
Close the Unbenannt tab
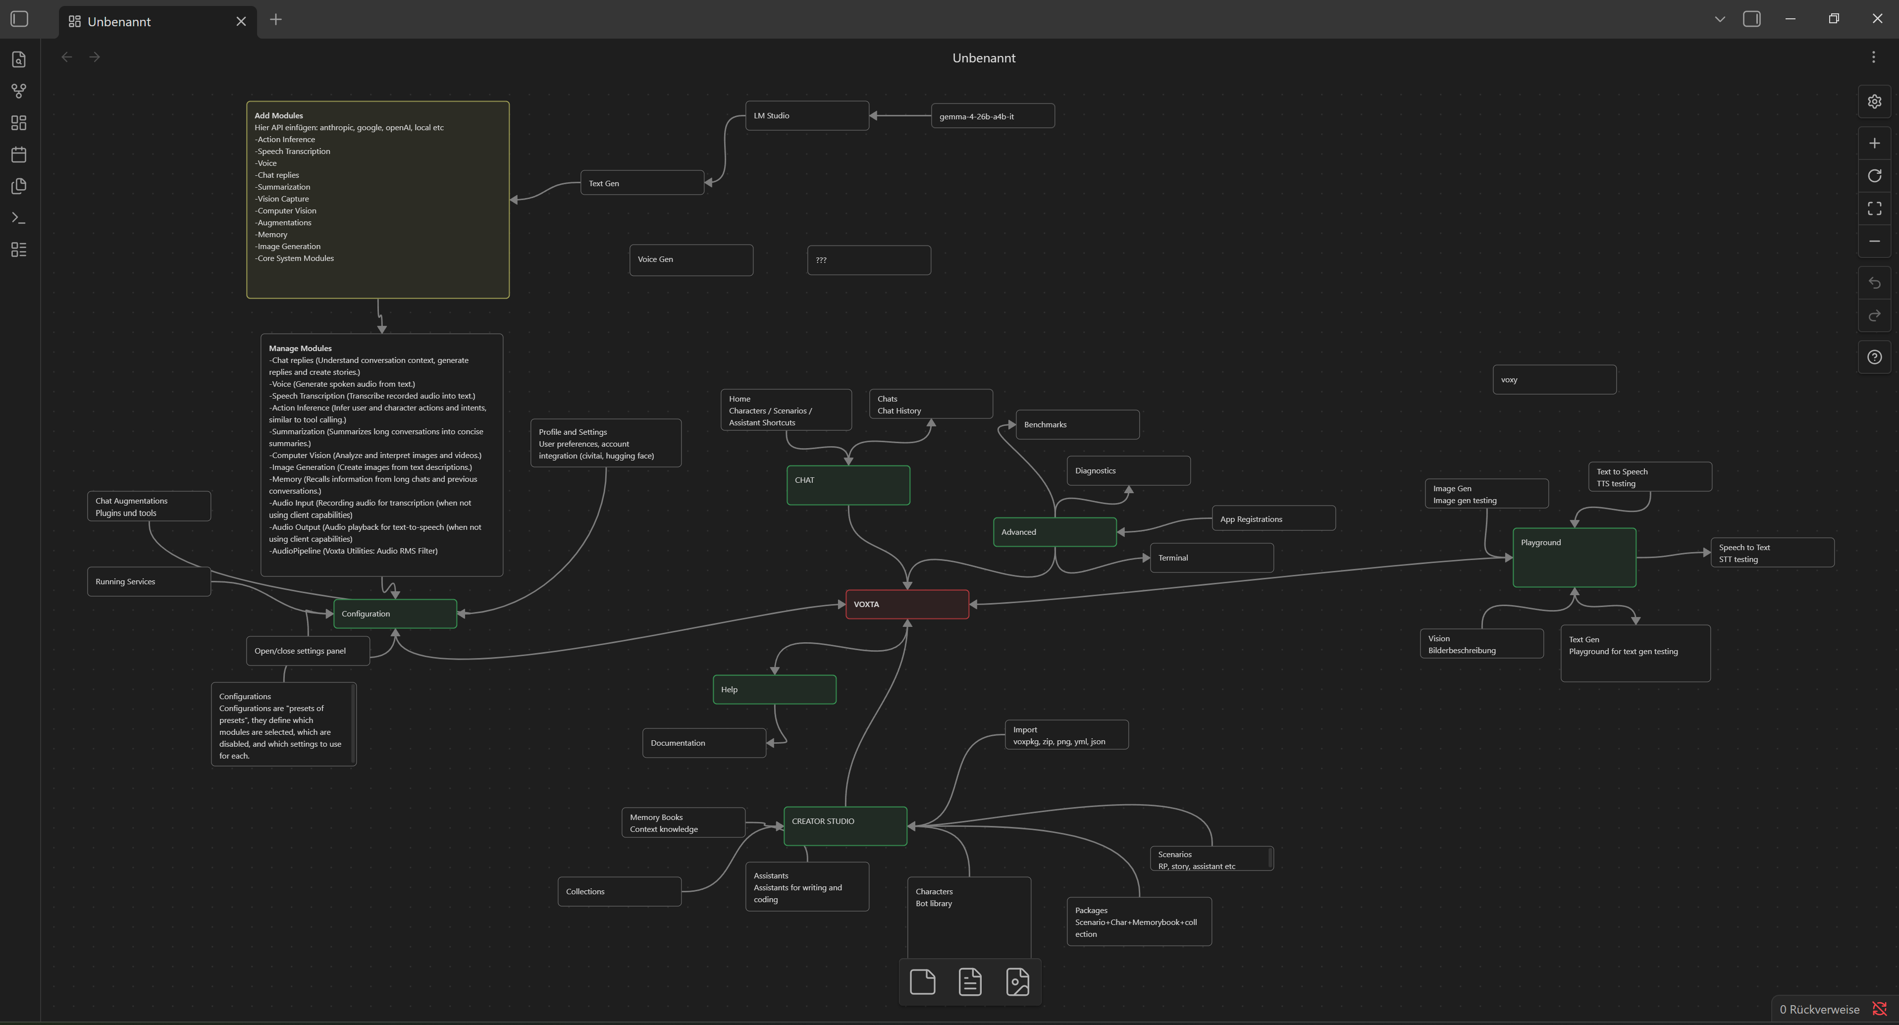[241, 21]
